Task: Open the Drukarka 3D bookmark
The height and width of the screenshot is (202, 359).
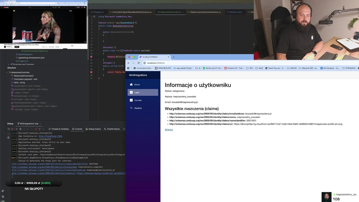Action: pyautogui.click(x=234, y=68)
